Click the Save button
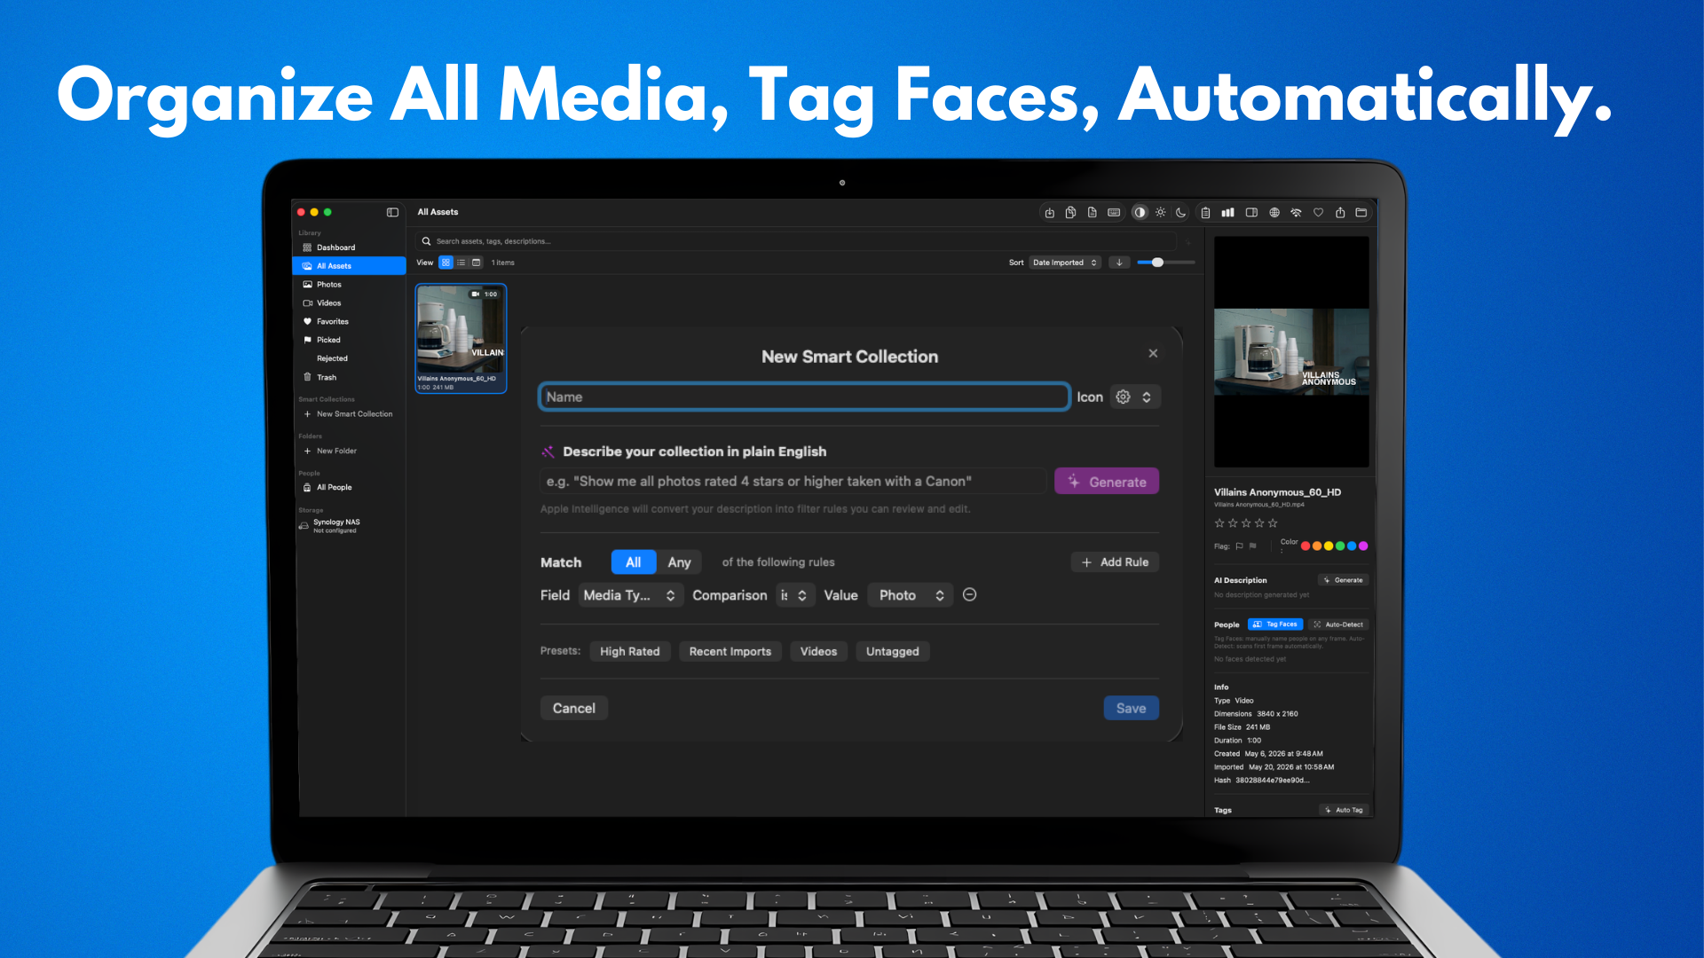Screen dimensions: 1704x958 click(x=1132, y=709)
